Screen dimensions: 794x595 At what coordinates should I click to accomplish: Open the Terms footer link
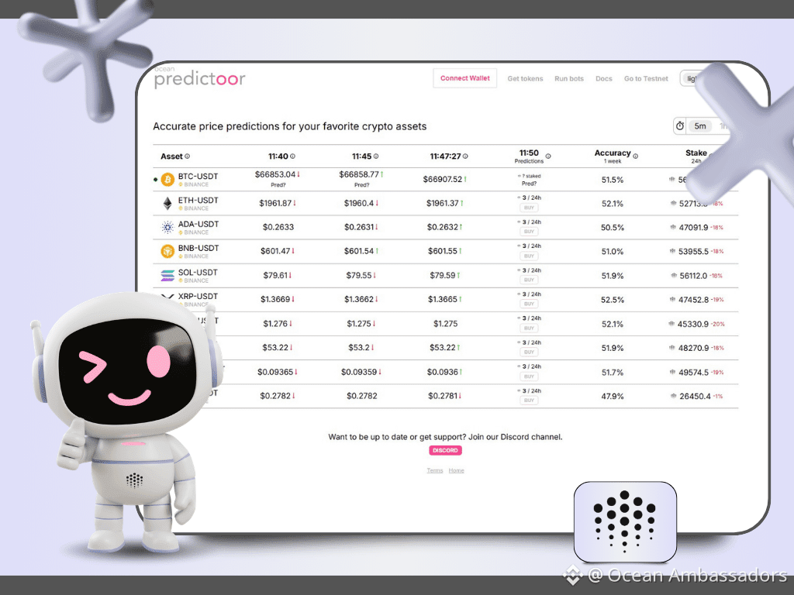(x=434, y=470)
